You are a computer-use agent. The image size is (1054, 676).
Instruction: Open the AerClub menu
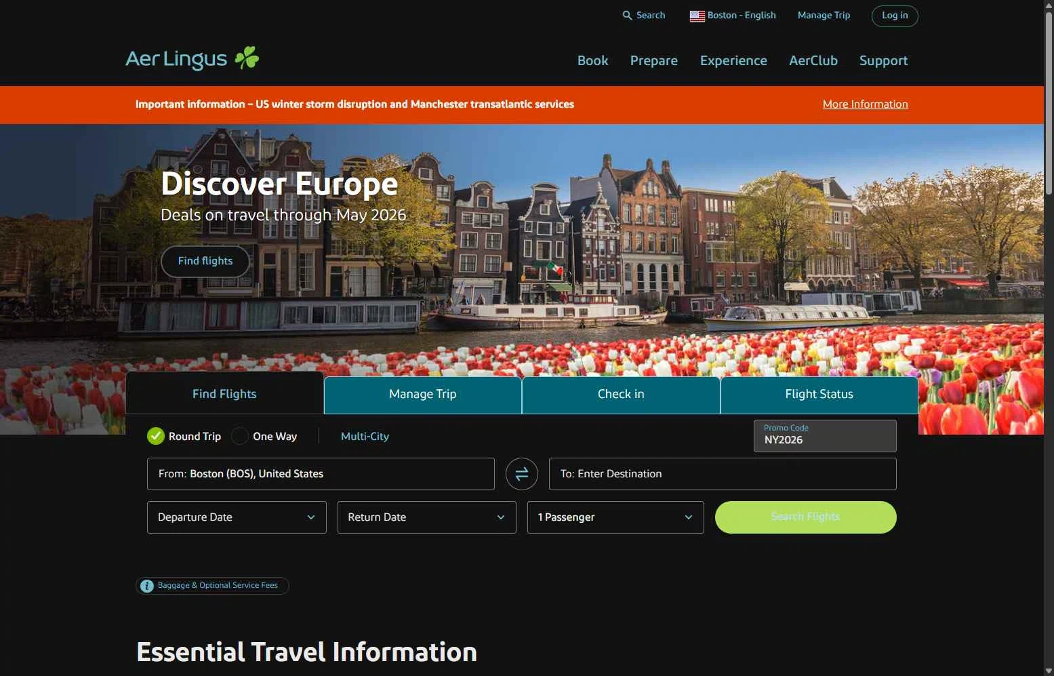tap(813, 60)
